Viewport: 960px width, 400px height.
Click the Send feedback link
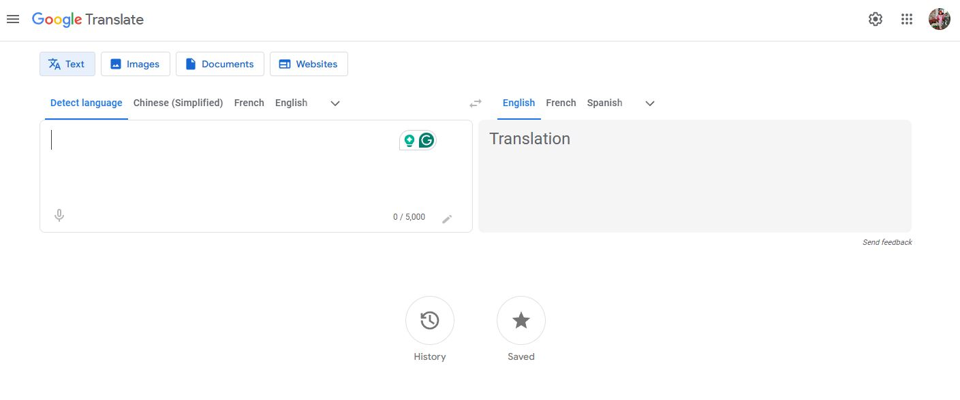(886, 242)
